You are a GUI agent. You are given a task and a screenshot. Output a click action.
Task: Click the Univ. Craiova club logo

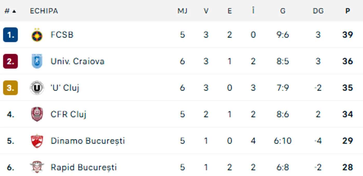[37, 61]
